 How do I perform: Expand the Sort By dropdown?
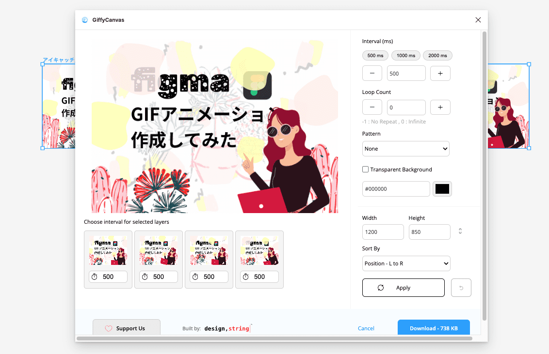406,263
